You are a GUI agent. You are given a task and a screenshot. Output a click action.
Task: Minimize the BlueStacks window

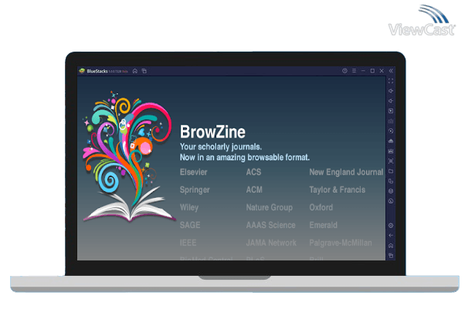[363, 71]
